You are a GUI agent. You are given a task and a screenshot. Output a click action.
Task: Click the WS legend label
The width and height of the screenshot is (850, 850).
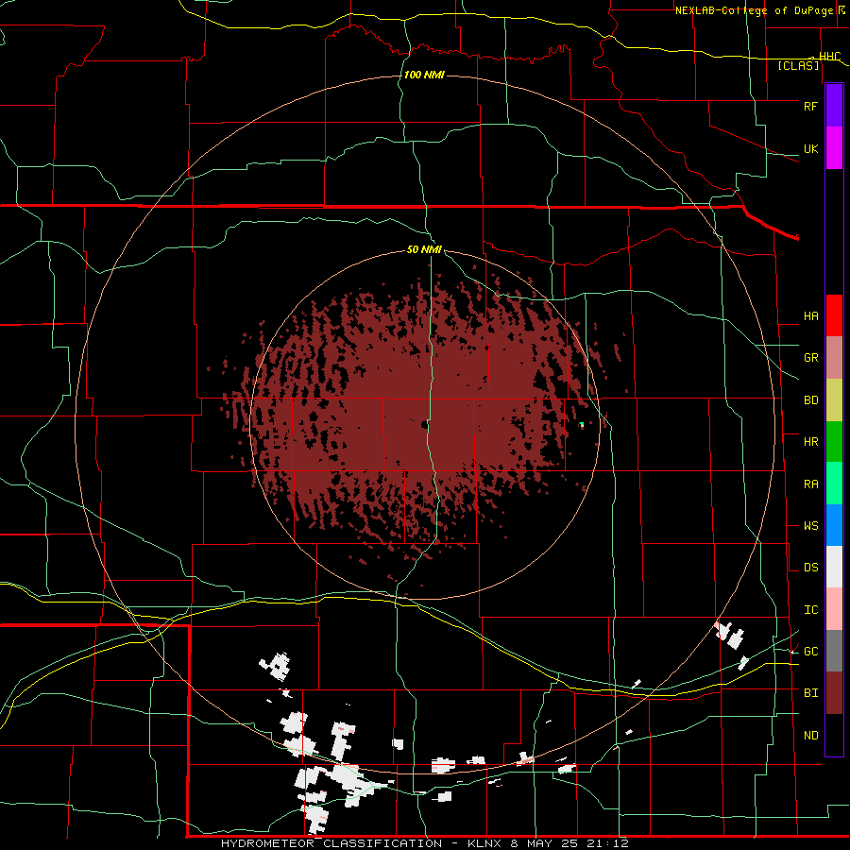(x=810, y=526)
